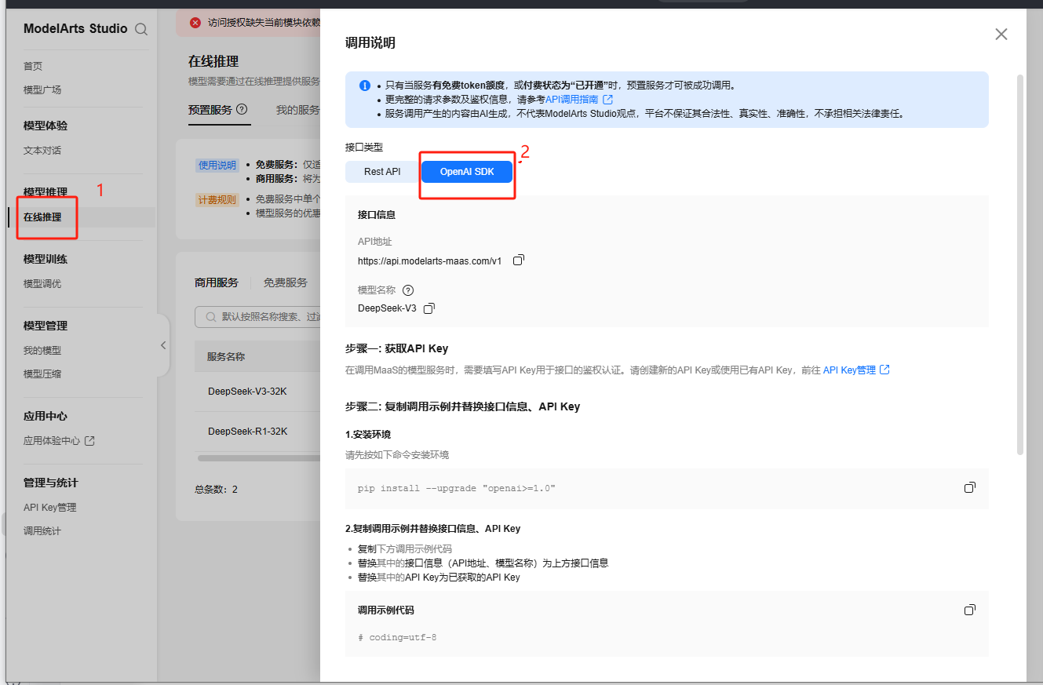This screenshot has height=685, width=1043.
Task: Open 调用统计 in sidebar
Action: [42, 531]
